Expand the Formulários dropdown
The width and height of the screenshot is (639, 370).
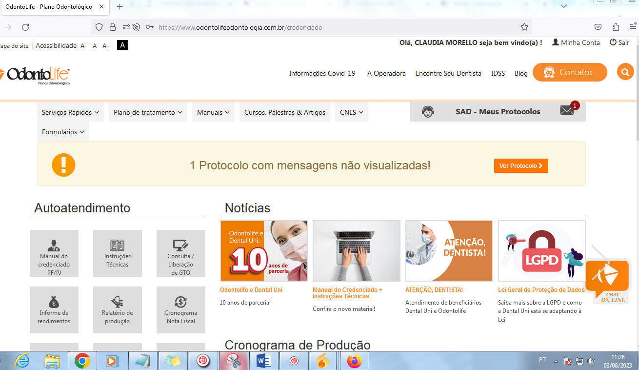(x=63, y=132)
